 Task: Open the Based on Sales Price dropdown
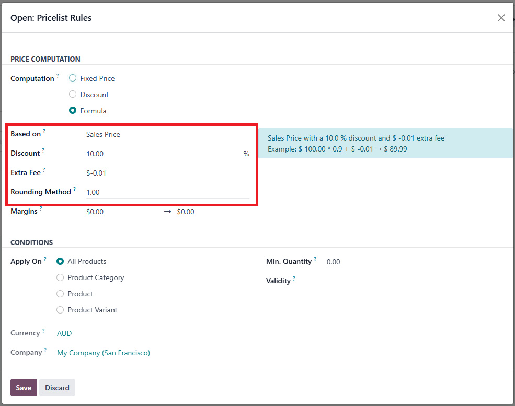tap(167, 134)
